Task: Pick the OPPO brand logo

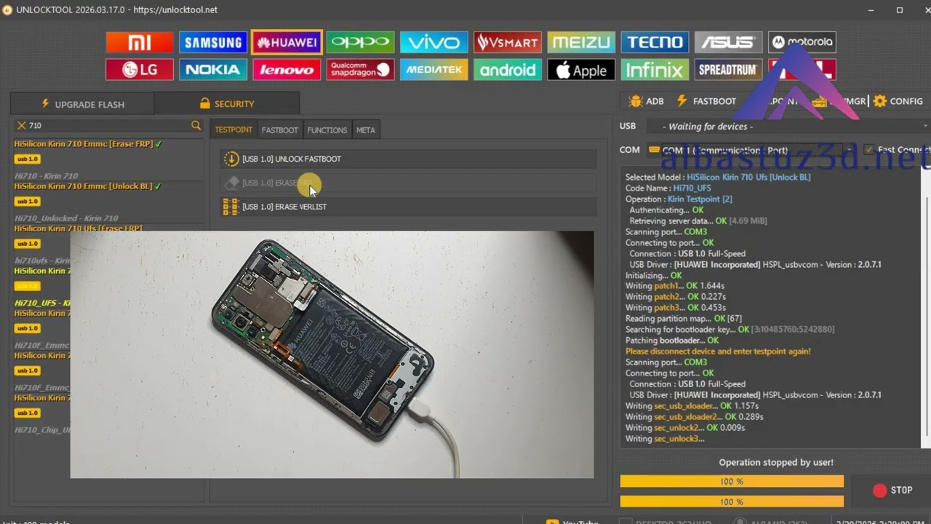Action: (360, 42)
